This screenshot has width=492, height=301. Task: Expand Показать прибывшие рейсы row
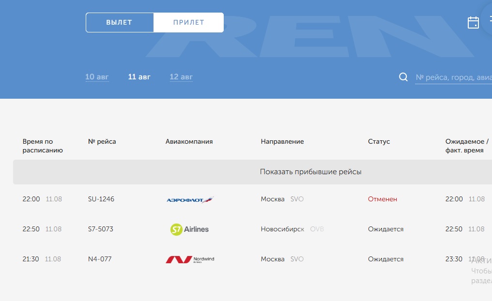[310, 172]
